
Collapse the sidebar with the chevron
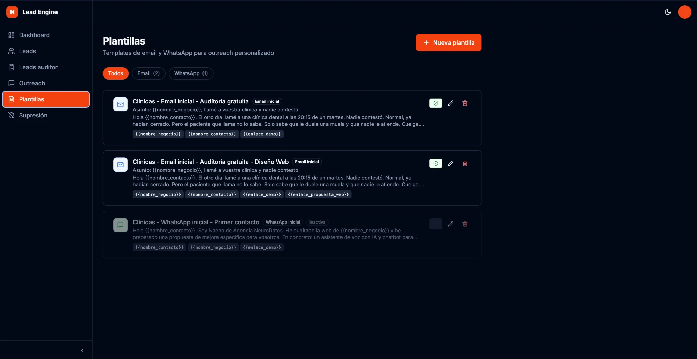82,351
